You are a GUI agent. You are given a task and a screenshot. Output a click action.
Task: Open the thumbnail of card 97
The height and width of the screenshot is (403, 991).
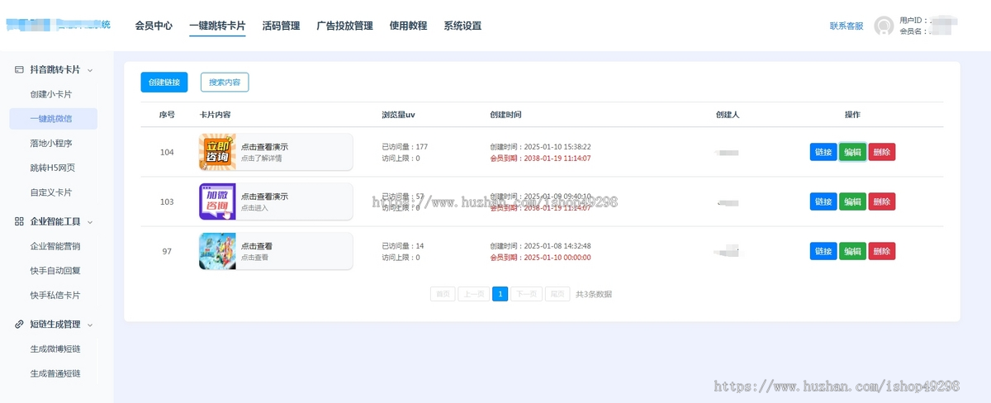coord(217,251)
